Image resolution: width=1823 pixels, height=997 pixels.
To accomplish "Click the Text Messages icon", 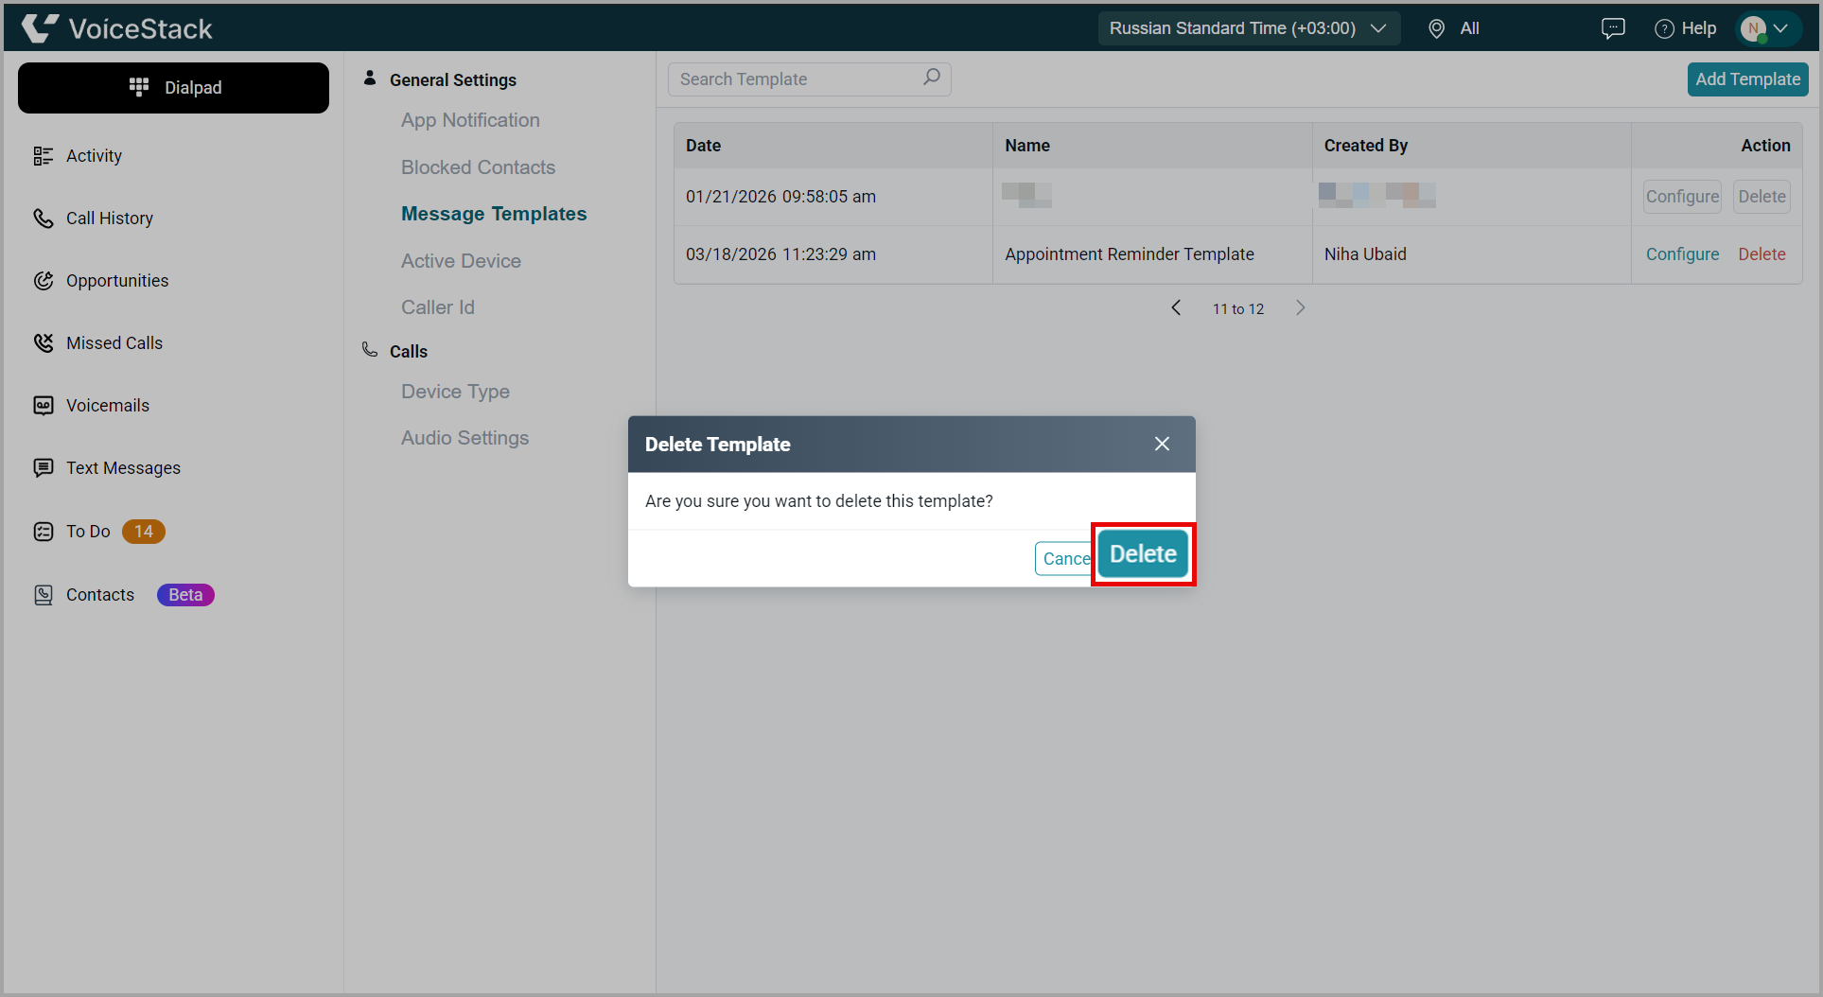I will click(44, 468).
